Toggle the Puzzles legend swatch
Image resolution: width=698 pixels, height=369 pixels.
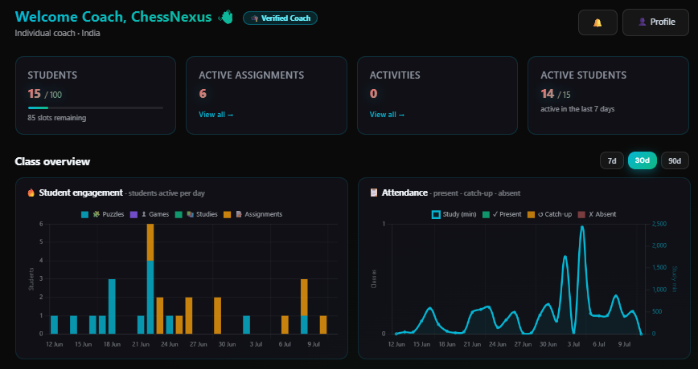pyautogui.click(x=84, y=214)
